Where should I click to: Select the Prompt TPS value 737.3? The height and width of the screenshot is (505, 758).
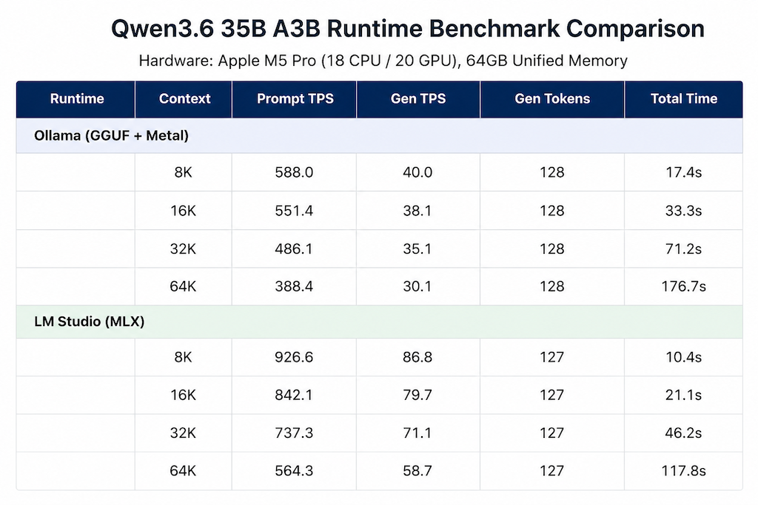(294, 433)
